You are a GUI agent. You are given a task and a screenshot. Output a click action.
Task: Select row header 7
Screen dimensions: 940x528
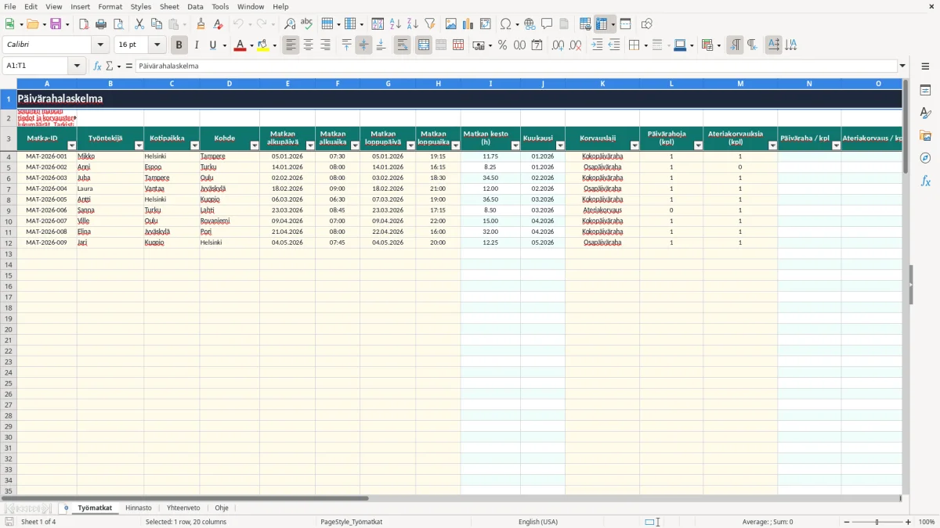pyautogui.click(x=9, y=189)
